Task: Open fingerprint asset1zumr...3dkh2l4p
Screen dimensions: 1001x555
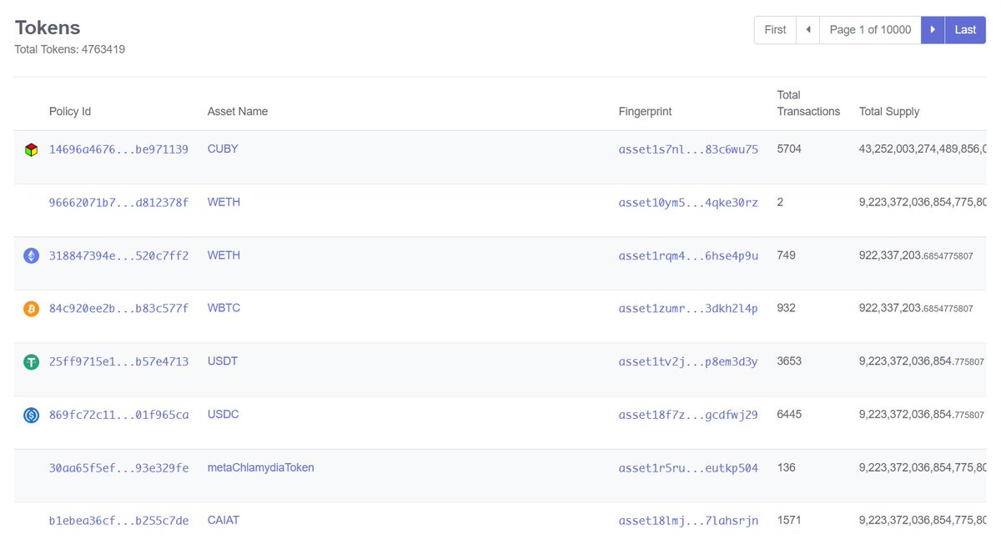Action: point(688,308)
